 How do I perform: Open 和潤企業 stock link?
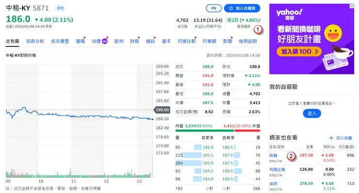[277, 169]
